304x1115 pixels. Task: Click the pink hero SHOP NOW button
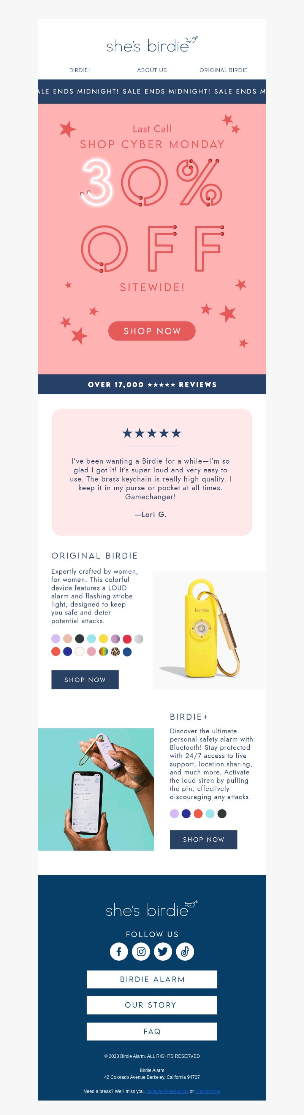(x=152, y=331)
